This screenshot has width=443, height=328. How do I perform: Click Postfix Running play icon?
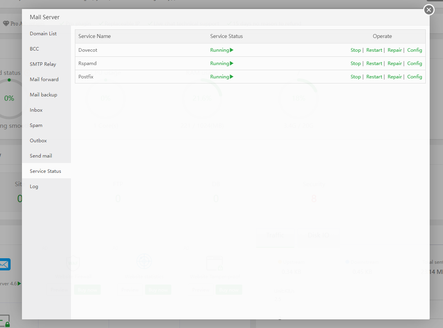(x=232, y=76)
